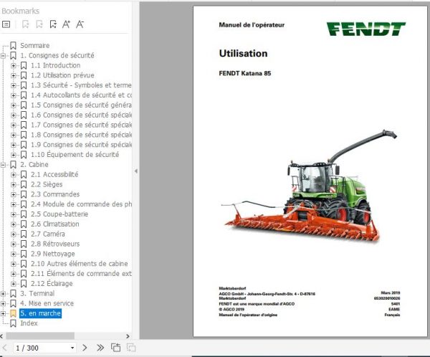Image resolution: width=430 pixels, height=357 pixels.
Task: Open the Sommaire bookmark
Action: coord(35,46)
